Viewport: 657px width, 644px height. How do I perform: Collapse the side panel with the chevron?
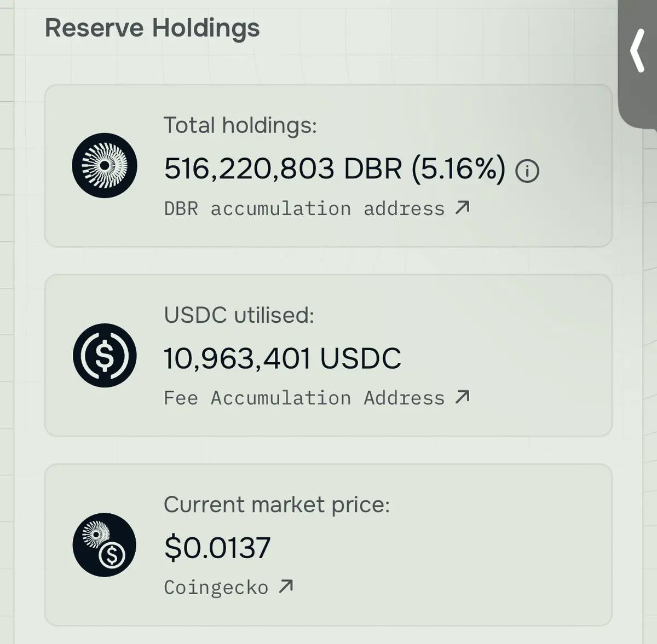(x=638, y=52)
